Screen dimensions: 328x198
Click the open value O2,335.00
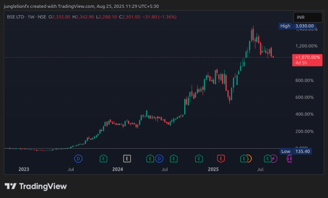pos(59,17)
